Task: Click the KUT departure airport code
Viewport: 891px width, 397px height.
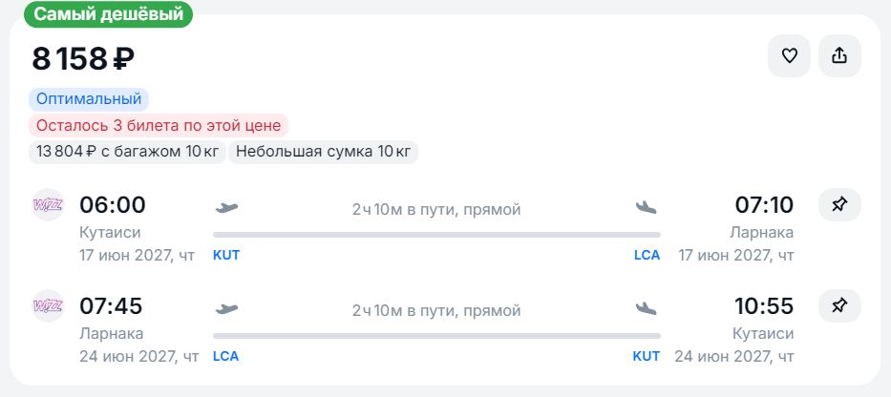Action: (226, 256)
